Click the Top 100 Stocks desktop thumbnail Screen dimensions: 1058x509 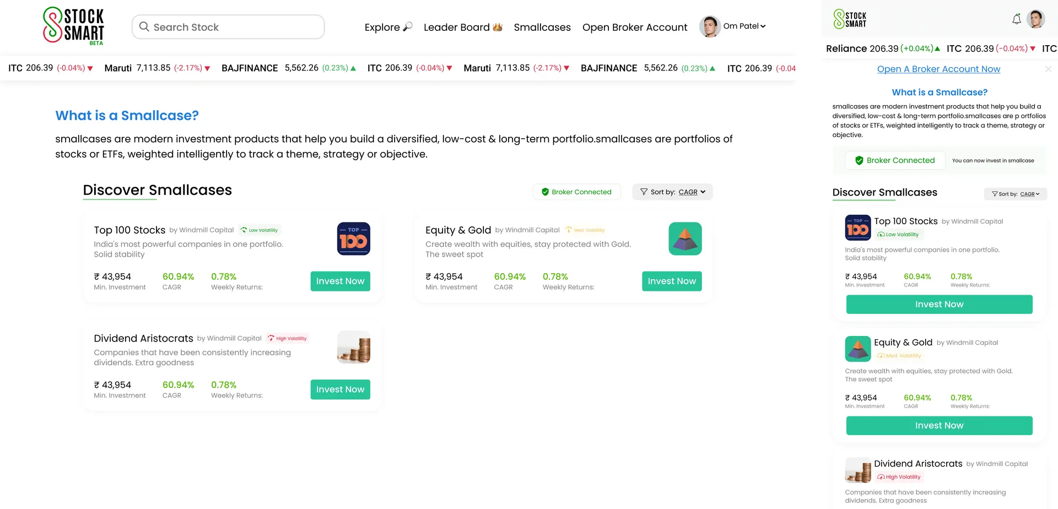353,239
